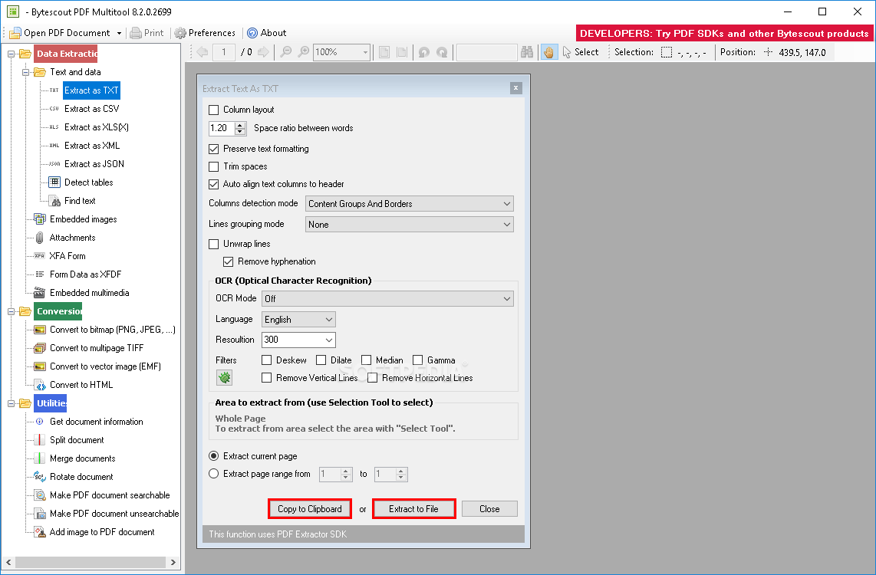Click the Print toolbar button
This screenshot has height=575, width=876.
(x=147, y=33)
